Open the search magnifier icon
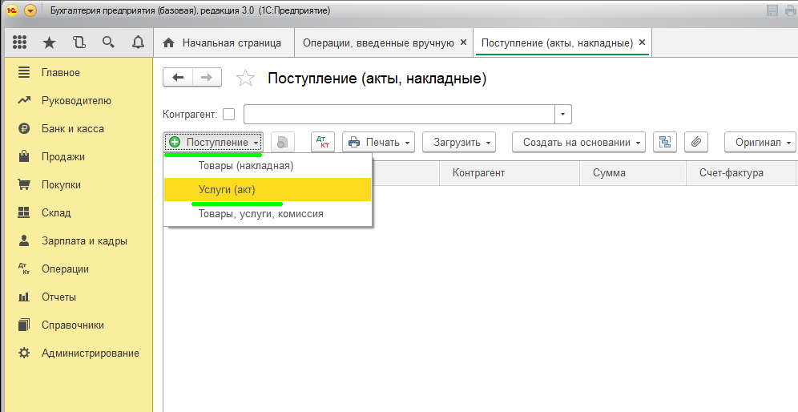The height and width of the screenshot is (412, 798). [x=108, y=42]
